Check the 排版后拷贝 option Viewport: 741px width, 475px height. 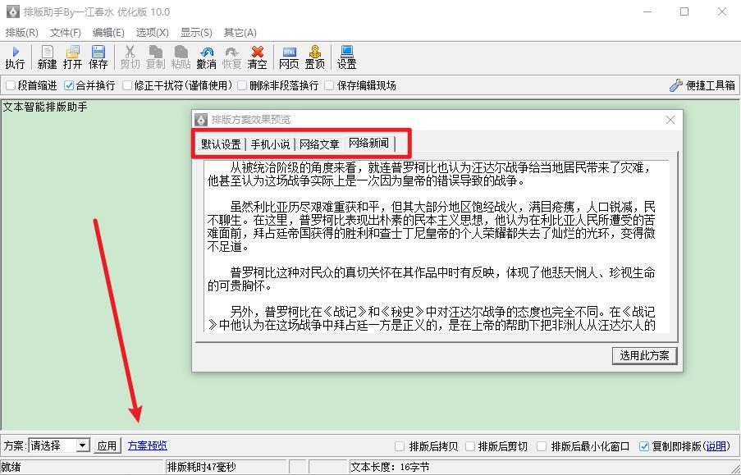(x=421, y=445)
